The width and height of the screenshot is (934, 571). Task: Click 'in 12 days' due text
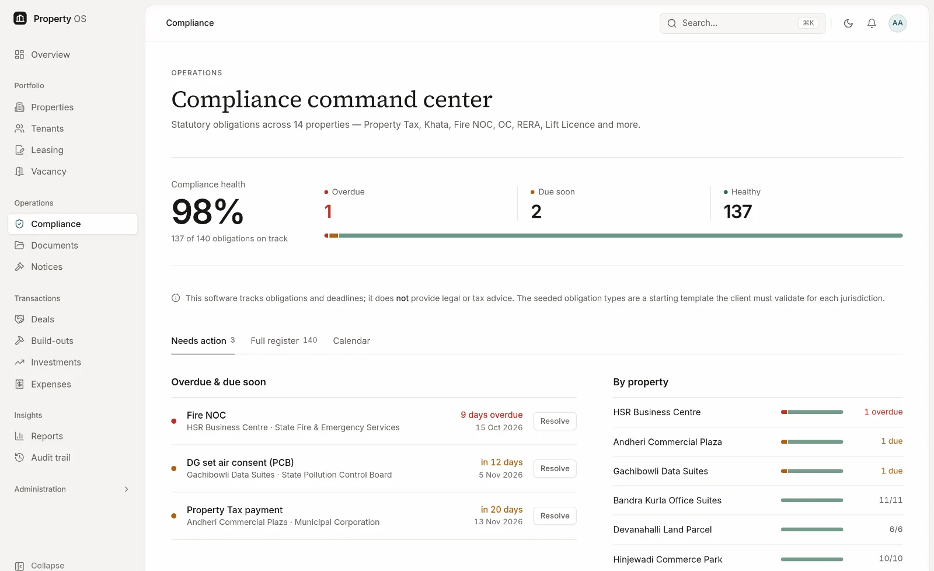(501, 462)
